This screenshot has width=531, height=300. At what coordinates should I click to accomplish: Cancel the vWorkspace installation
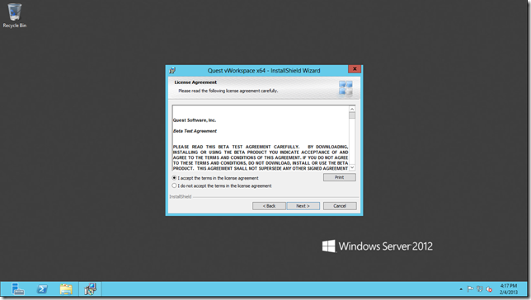(x=340, y=206)
